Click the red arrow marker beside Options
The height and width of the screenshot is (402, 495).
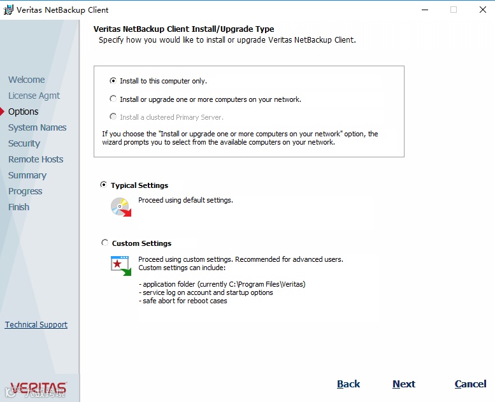click(x=2, y=111)
